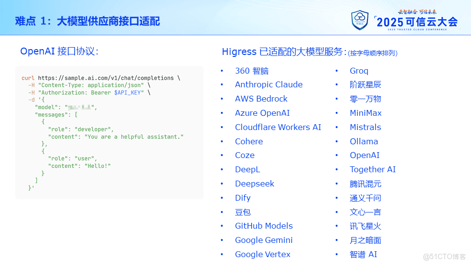
Task: Select Cohere in the list
Action: coord(249,141)
